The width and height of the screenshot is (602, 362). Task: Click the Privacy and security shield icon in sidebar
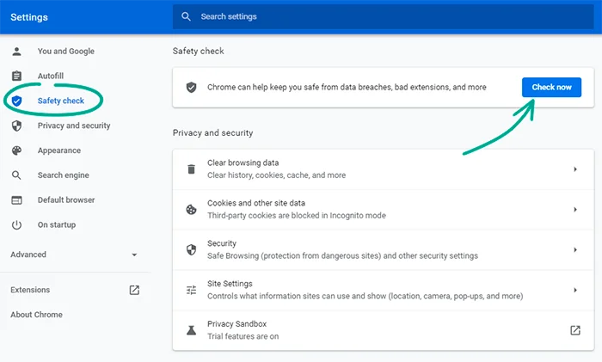[x=16, y=126]
